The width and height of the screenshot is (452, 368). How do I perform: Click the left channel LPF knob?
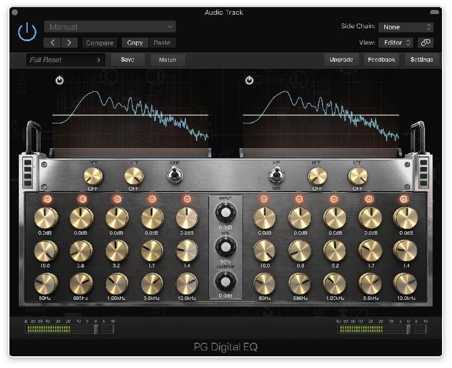tap(134, 176)
